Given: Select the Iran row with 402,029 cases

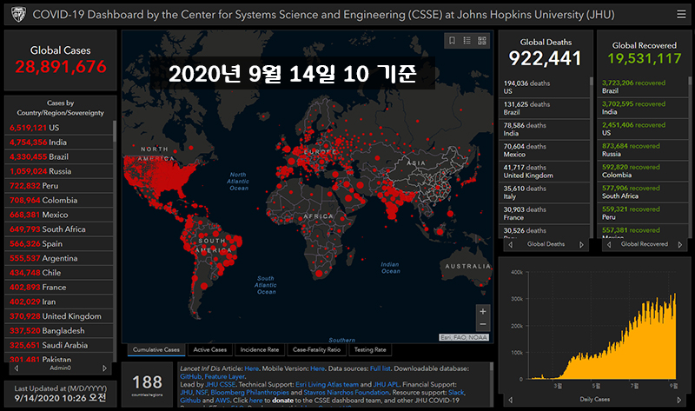Looking at the screenshot, I should click(58, 302).
